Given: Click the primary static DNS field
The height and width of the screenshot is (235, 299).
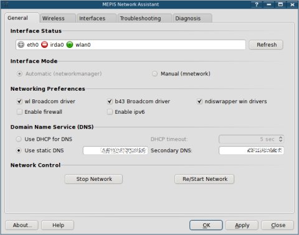Looking at the screenshot, I should tap(115, 150).
